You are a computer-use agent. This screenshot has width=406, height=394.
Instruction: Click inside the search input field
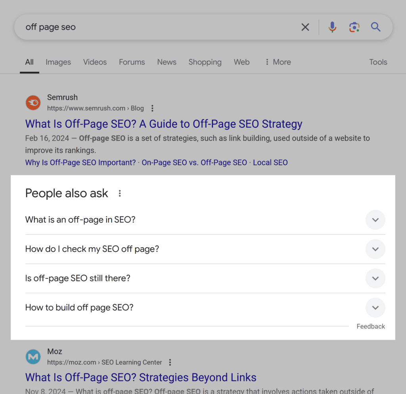[x=159, y=27]
